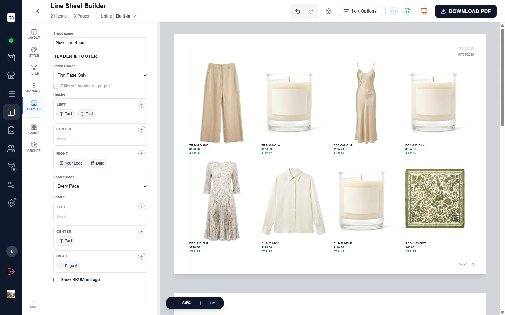Viewport: 505px width, 315px height.
Task: Click the DRS-515-FLR floral dress image
Action: (x=222, y=201)
